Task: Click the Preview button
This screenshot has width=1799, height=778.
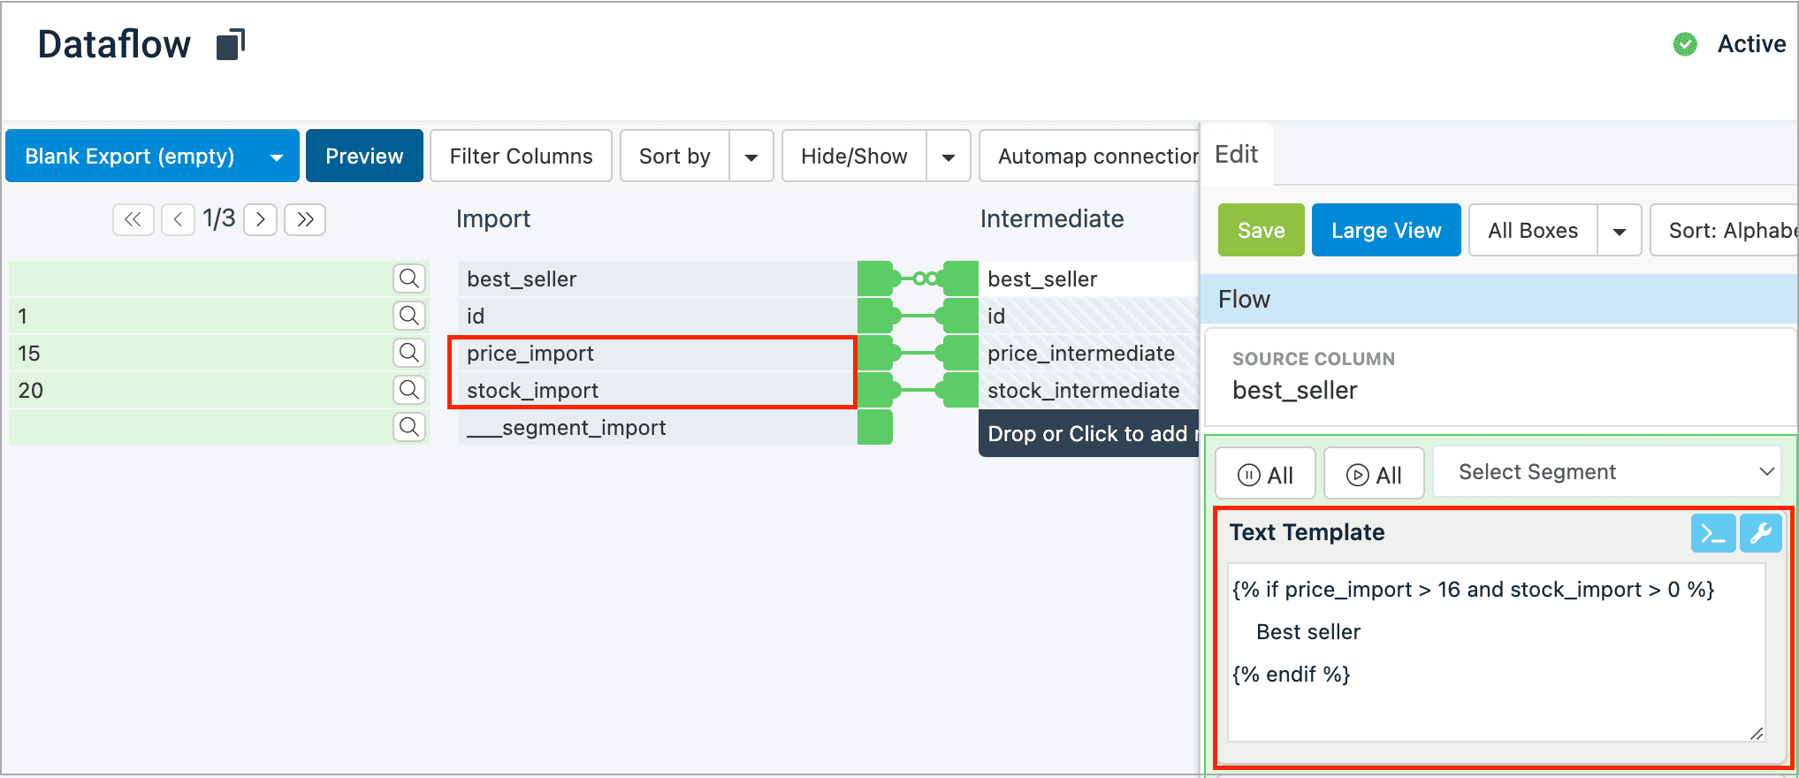Action: (364, 156)
